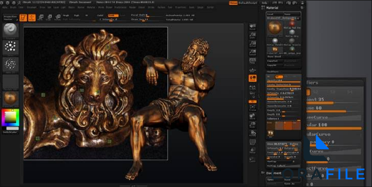Click the MatCap texture thumbnail below color swatches
Viewport: 372px width, 187px height.
(270, 134)
